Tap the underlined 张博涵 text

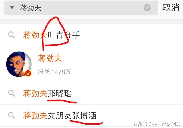point(84,115)
